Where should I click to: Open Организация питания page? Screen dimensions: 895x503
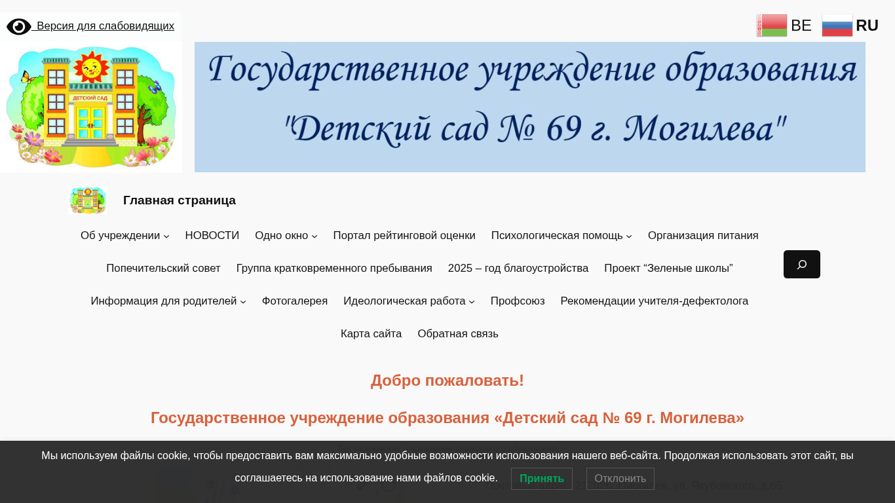click(x=703, y=236)
